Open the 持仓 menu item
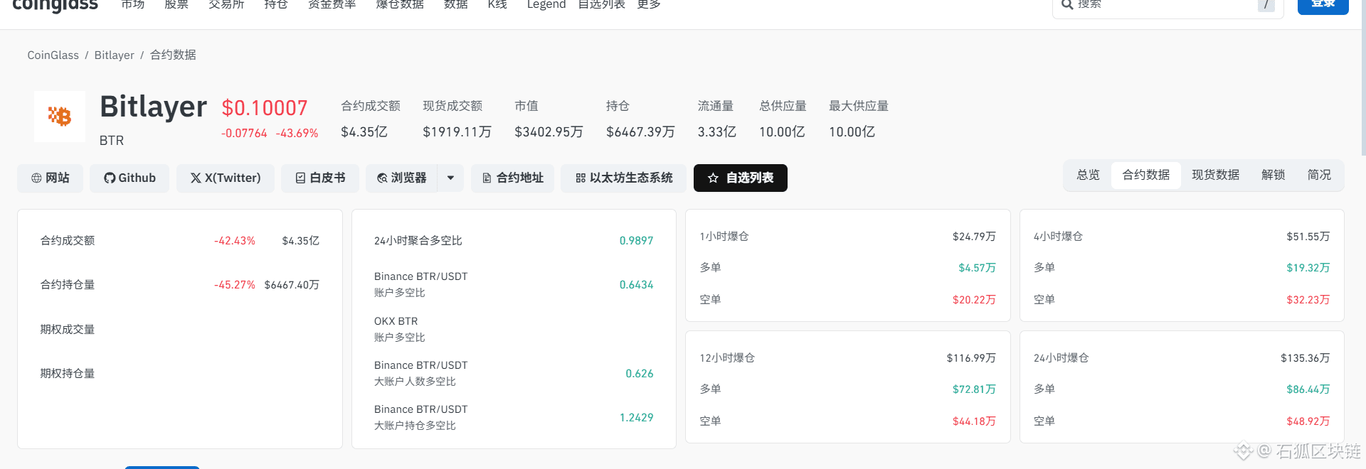1366x469 pixels. pyautogui.click(x=276, y=4)
